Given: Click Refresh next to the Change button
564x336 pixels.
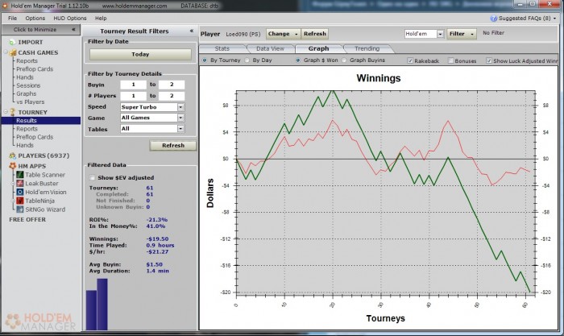Looking at the screenshot, I should (315, 34).
